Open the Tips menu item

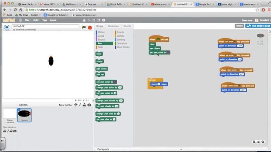pyautogui.click(x=44, y=20)
